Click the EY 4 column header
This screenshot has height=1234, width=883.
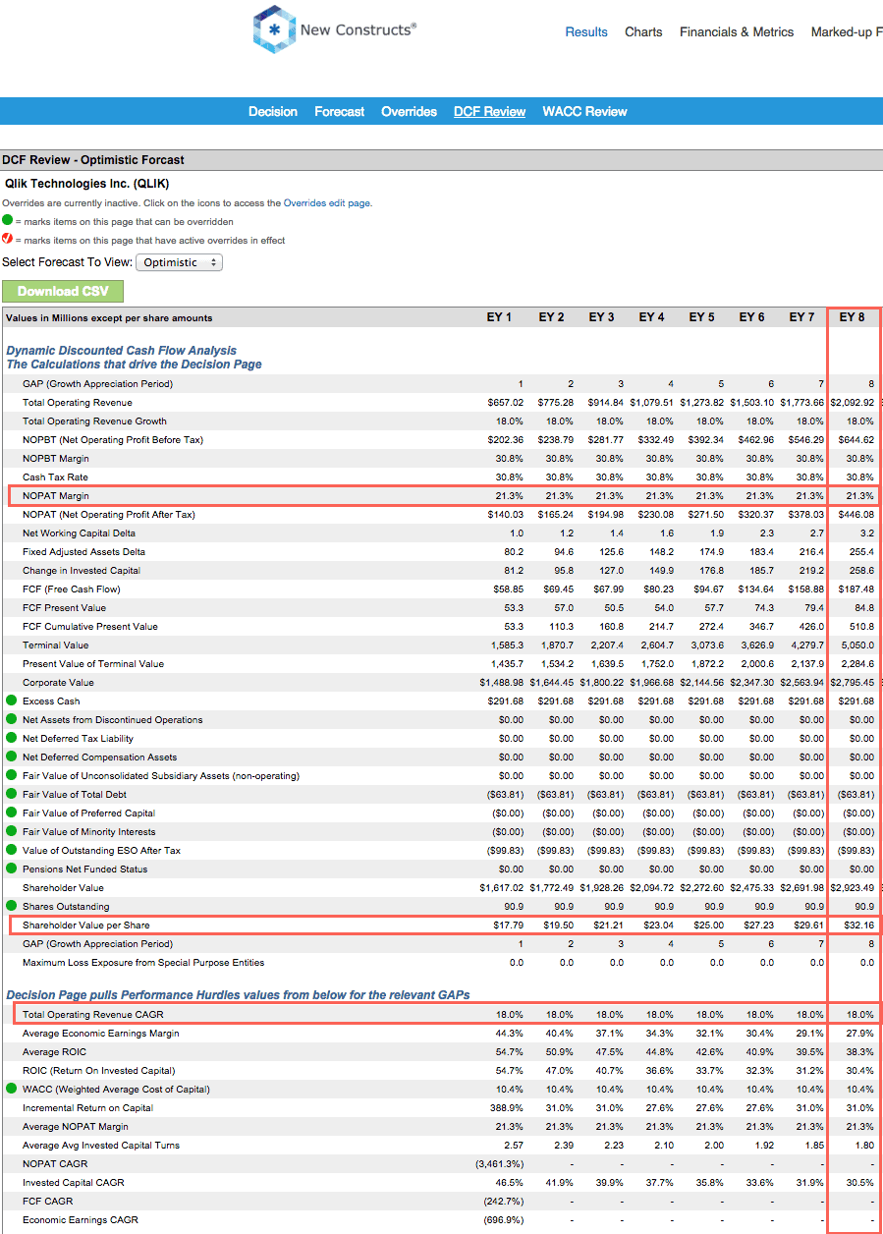(x=651, y=317)
